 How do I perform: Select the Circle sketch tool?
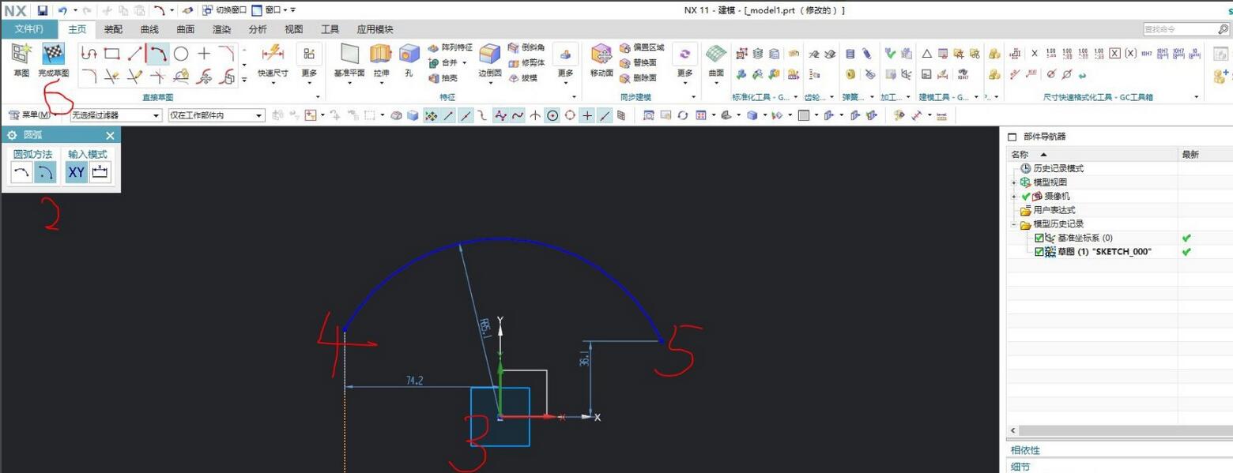[181, 54]
